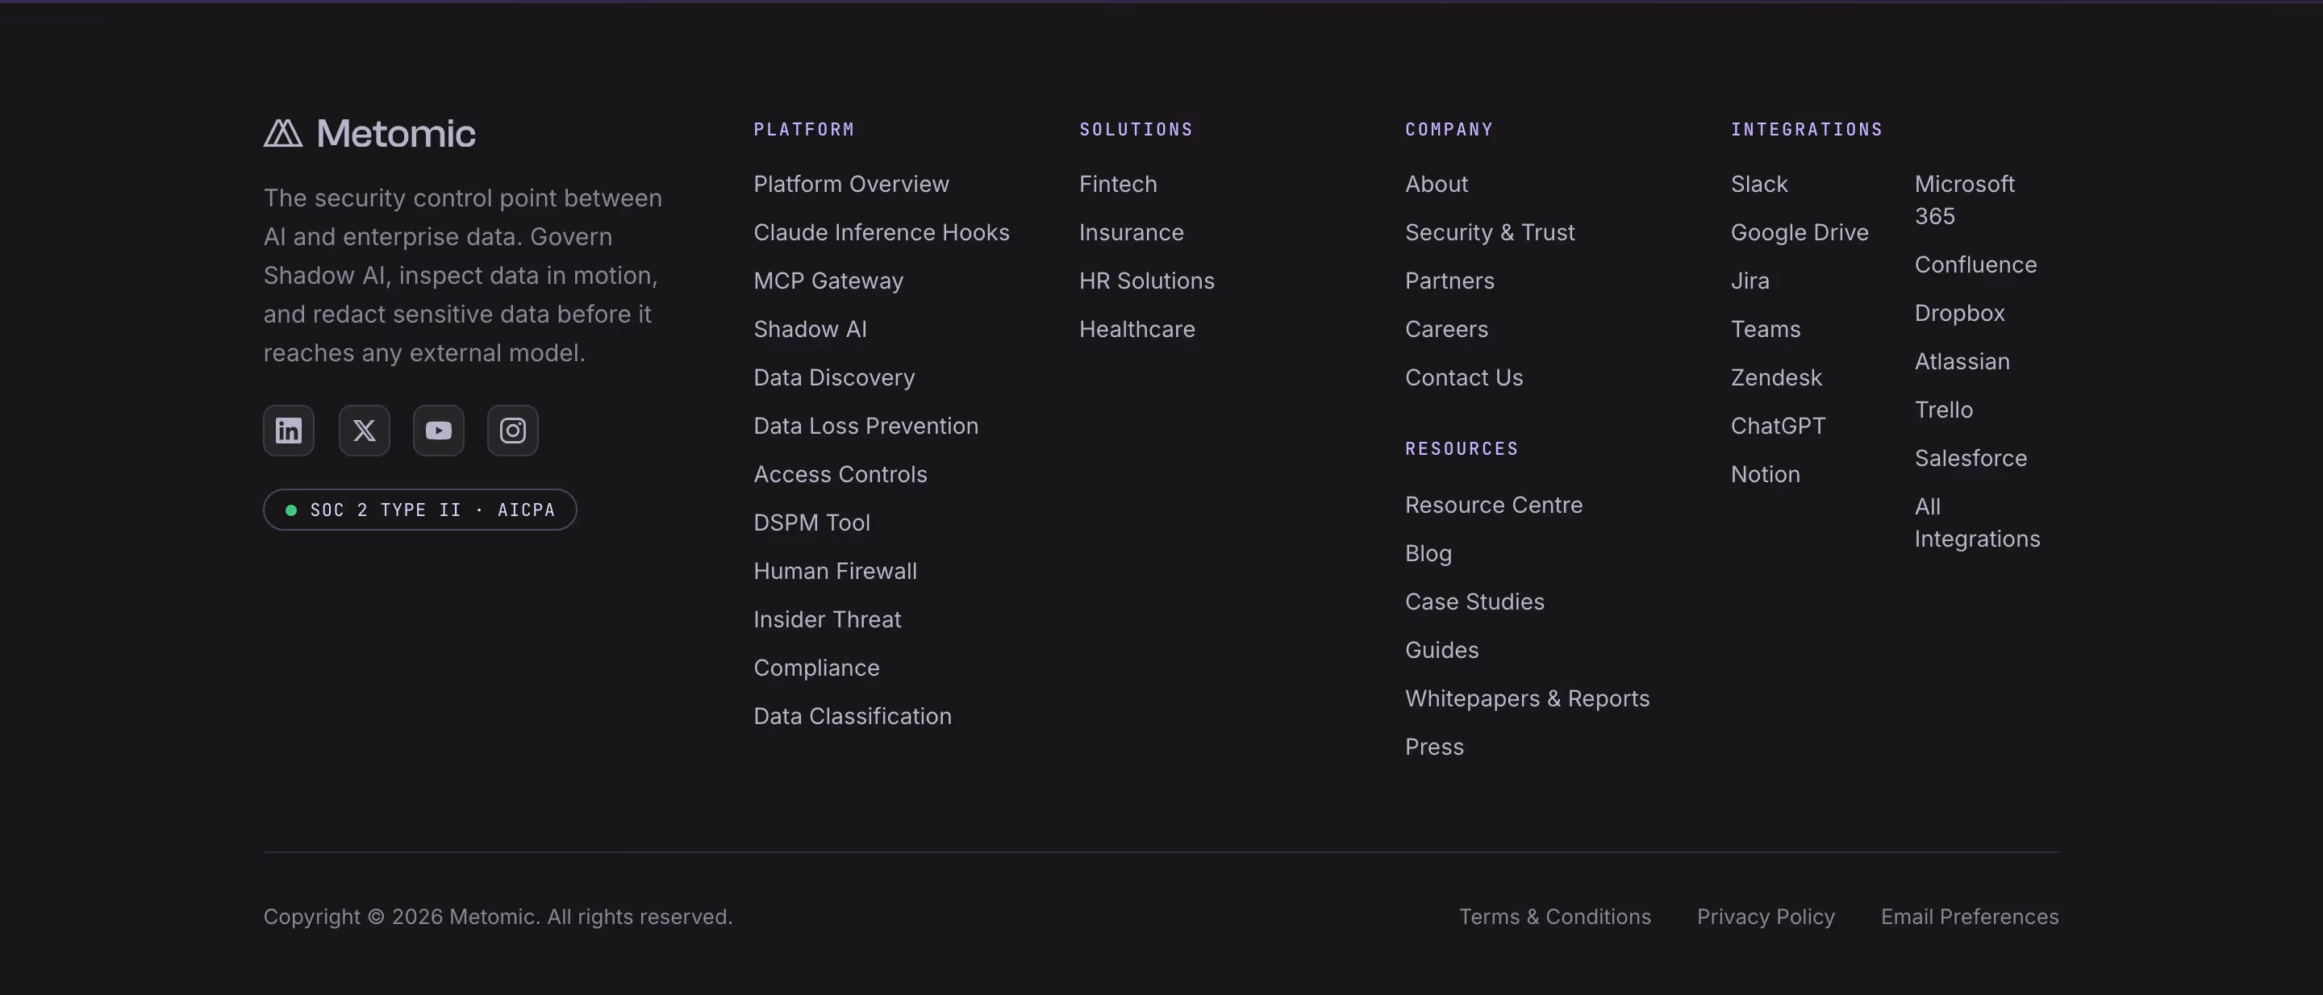Open Human Firewall page

click(x=835, y=572)
